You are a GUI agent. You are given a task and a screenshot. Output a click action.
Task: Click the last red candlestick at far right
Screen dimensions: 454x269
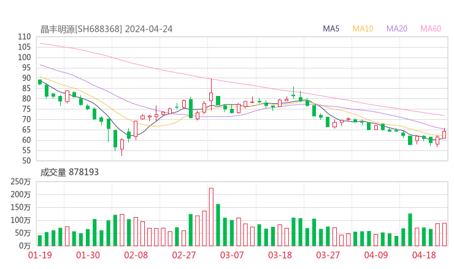click(x=444, y=134)
